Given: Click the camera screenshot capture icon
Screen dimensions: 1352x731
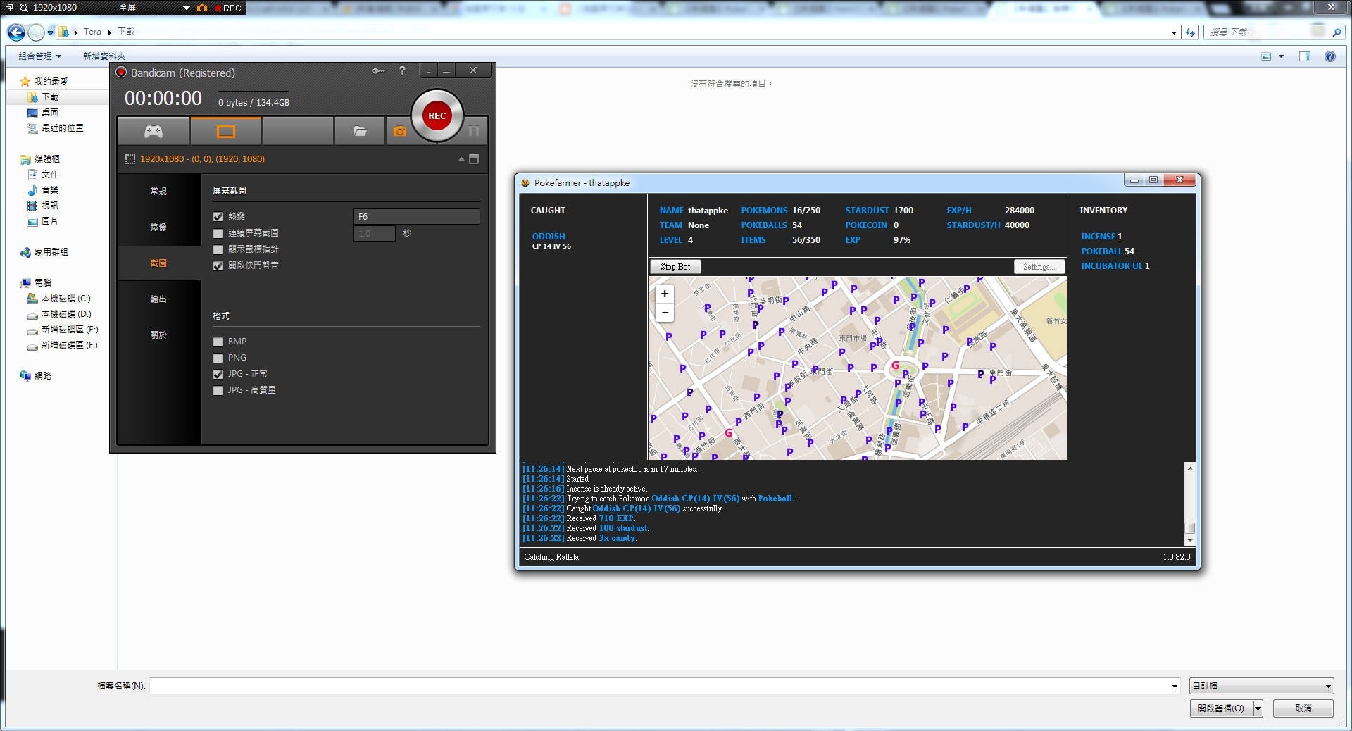Looking at the screenshot, I should [400, 132].
